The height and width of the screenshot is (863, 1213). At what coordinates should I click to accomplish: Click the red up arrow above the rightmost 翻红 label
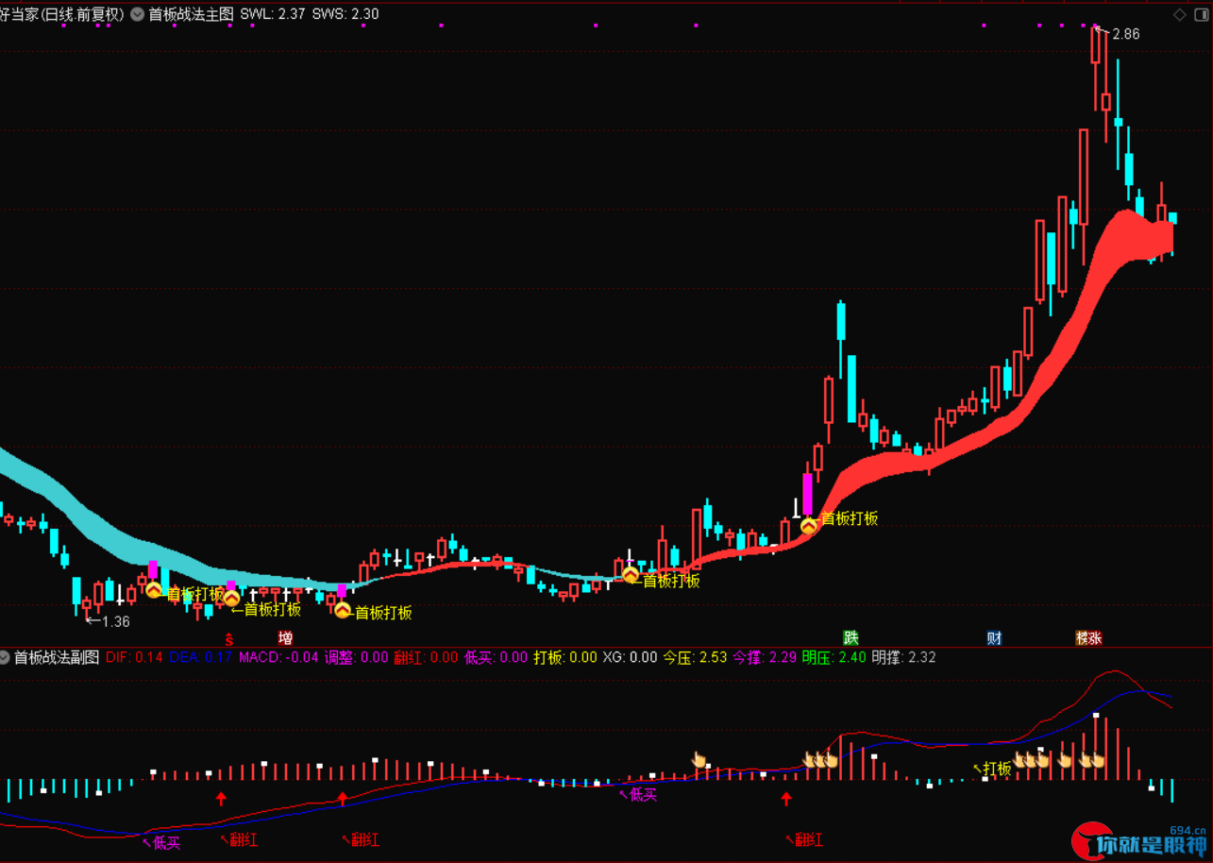point(786,799)
